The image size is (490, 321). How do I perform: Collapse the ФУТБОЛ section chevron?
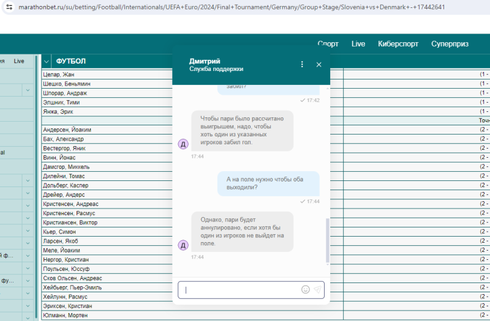point(47,61)
